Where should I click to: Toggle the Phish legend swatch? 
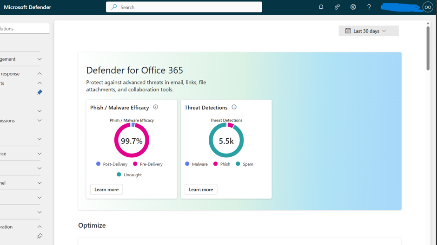pos(215,164)
